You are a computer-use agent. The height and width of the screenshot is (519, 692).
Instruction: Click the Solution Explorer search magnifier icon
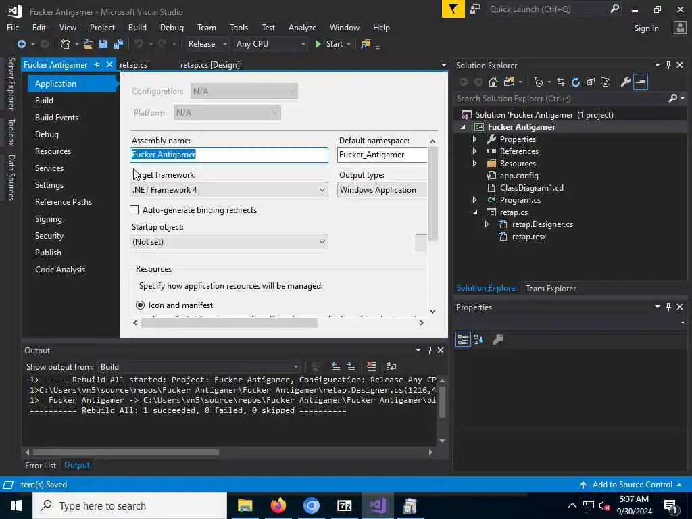click(x=672, y=98)
